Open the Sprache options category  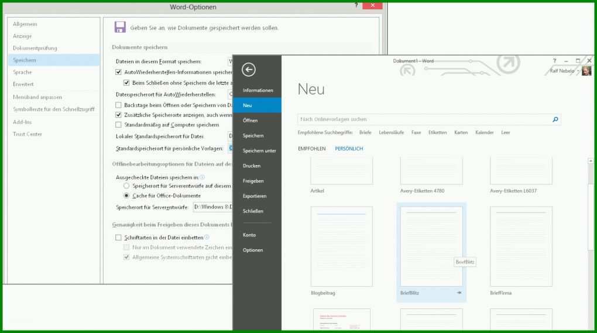pyautogui.click(x=54, y=73)
